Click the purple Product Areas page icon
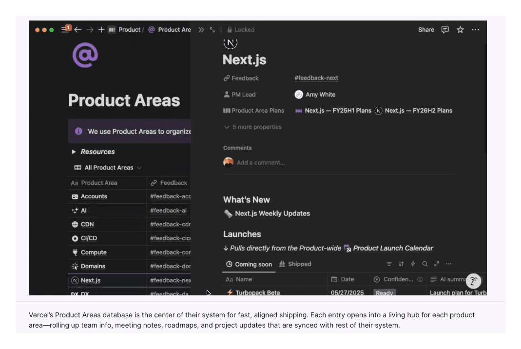Viewport: 521px width, 349px height. pos(85,55)
